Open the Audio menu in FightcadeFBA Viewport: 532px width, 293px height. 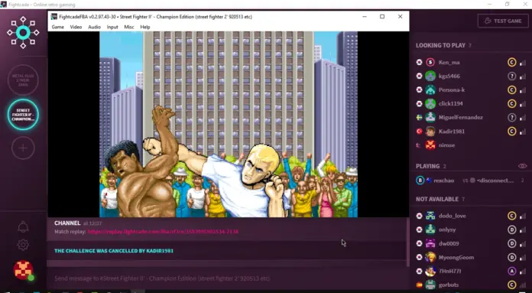coord(94,27)
